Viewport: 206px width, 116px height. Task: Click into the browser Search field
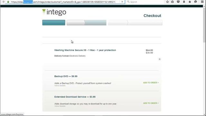pos(146,2)
